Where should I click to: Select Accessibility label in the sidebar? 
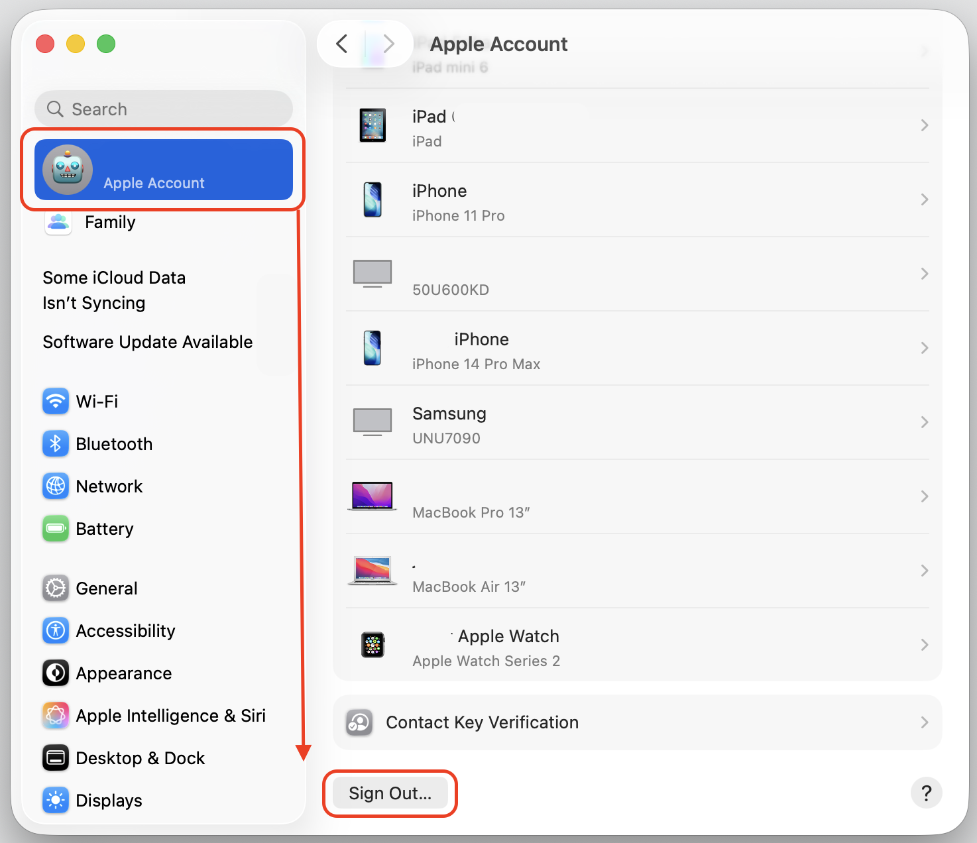pos(126,631)
